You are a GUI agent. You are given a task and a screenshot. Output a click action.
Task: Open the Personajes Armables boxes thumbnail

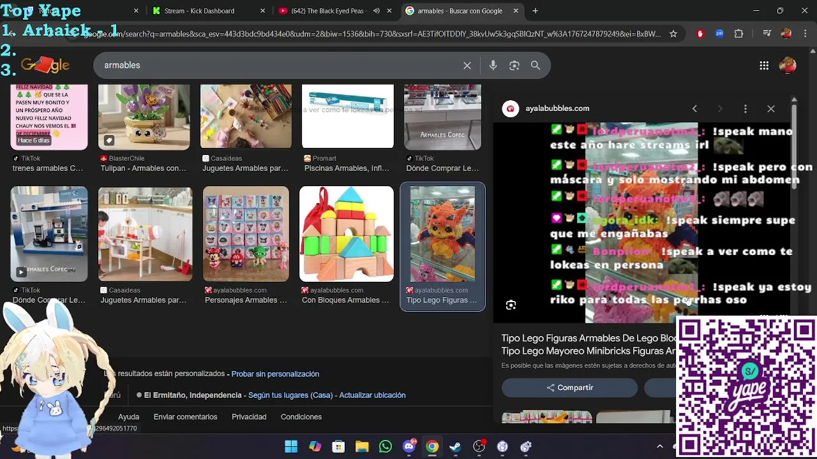[246, 234]
